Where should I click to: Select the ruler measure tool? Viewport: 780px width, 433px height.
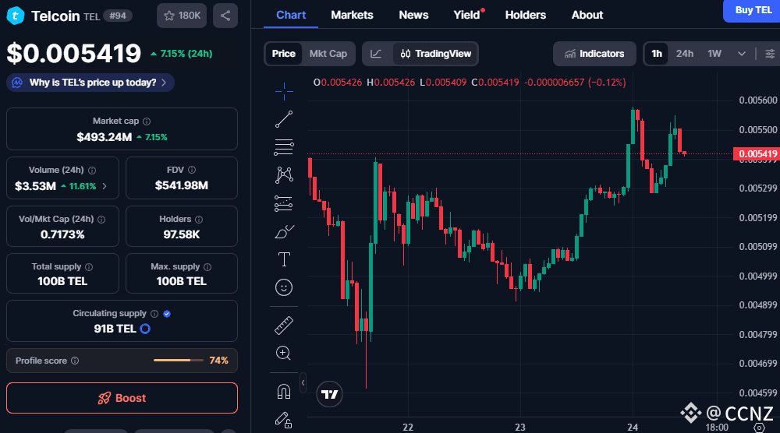284,326
